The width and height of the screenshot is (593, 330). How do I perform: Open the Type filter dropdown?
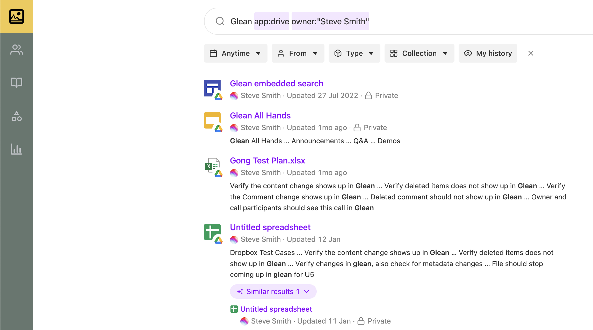[x=354, y=53]
